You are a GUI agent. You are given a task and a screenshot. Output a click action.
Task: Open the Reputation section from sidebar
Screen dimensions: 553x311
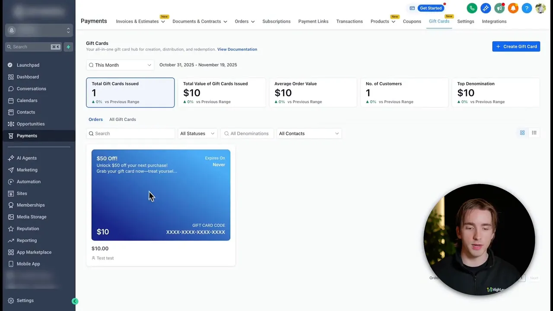pos(11,228)
